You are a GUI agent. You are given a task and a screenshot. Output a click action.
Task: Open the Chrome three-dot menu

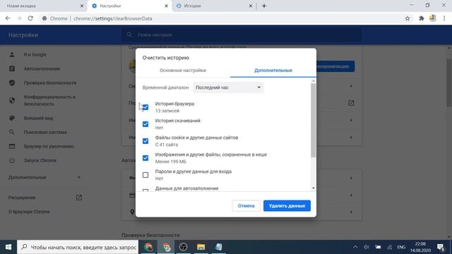point(444,18)
